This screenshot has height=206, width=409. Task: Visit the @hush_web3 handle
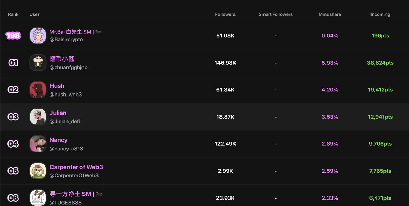[66, 95]
